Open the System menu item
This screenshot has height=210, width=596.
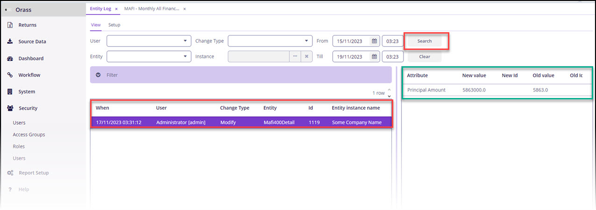tap(27, 92)
